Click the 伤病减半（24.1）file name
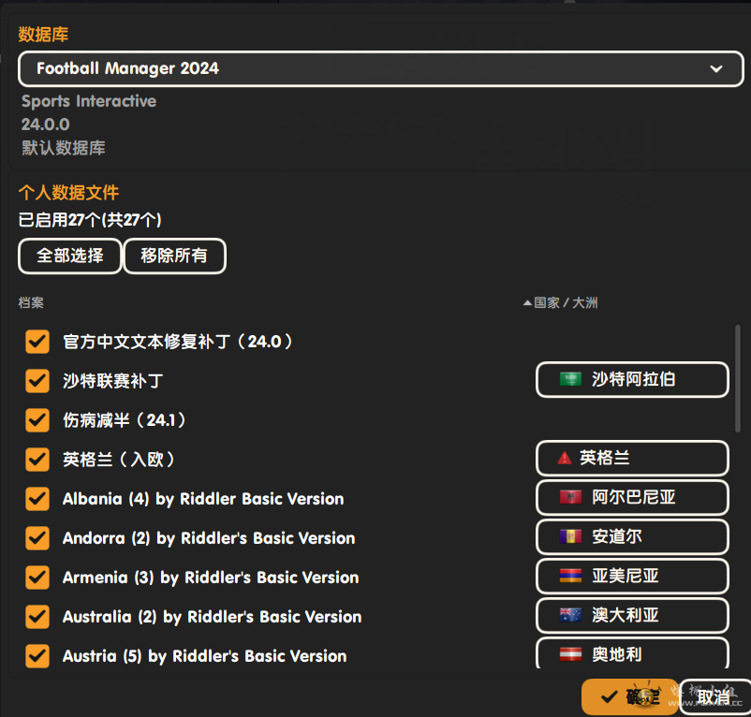Image resolution: width=751 pixels, height=717 pixels. [x=124, y=420]
